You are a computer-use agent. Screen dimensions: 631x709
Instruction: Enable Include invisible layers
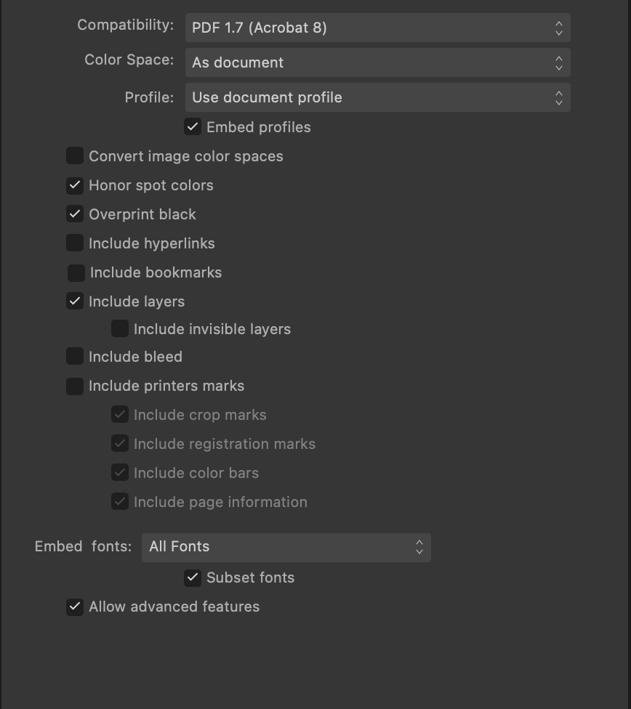pos(120,329)
